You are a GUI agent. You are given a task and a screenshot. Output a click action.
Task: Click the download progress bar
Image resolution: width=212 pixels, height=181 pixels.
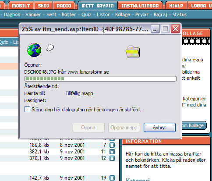pos(100,79)
